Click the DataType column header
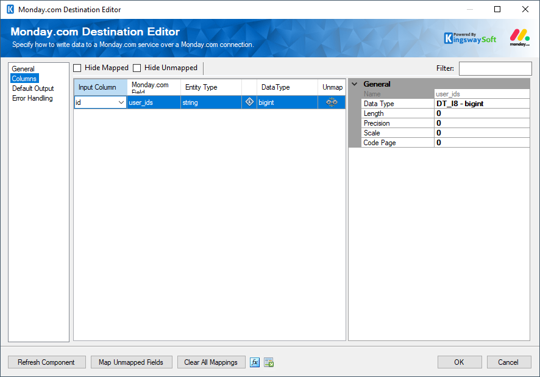Viewport: 540px width, 377px height. pyautogui.click(x=287, y=87)
